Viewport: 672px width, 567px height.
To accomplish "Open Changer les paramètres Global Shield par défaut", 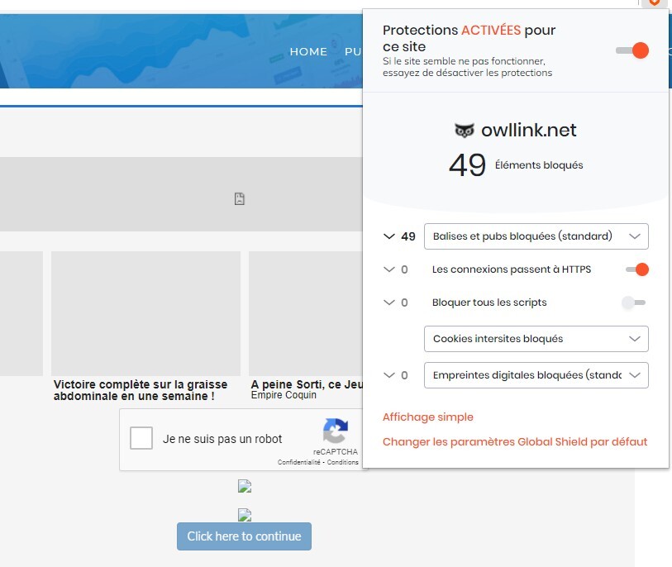I will pos(515,442).
